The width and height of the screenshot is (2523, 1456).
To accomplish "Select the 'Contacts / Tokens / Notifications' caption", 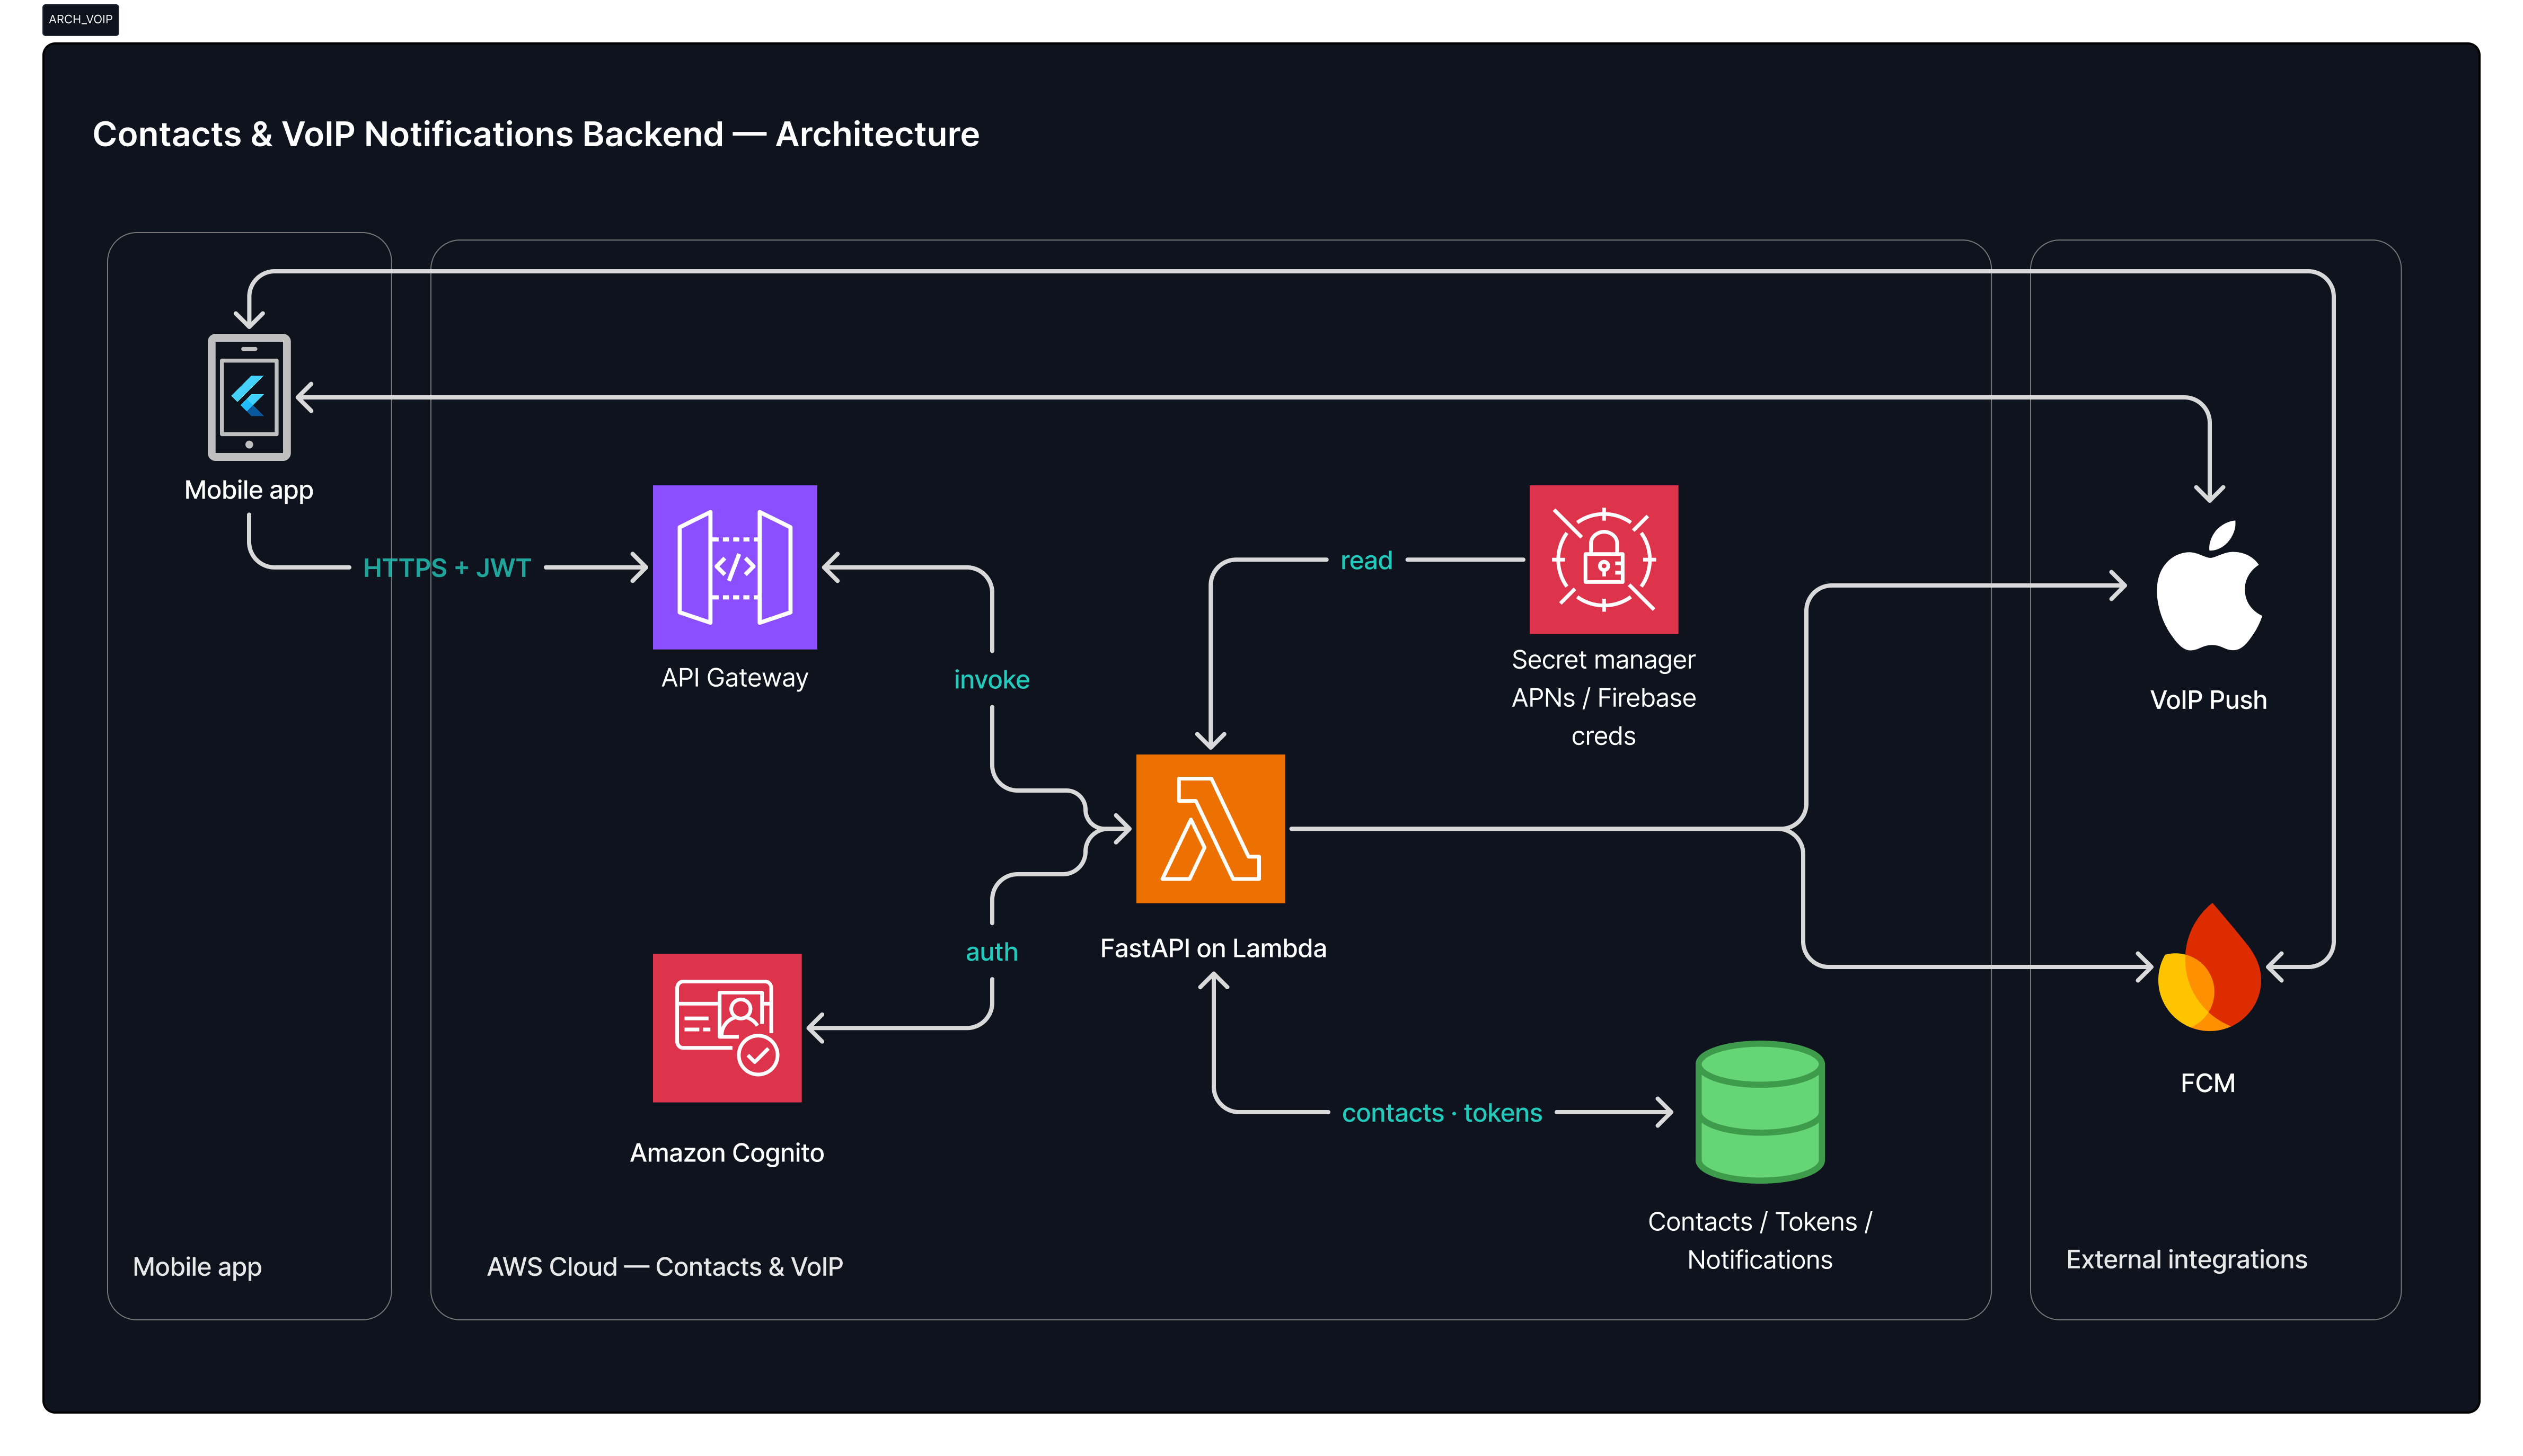I will click(1760, 1241).
